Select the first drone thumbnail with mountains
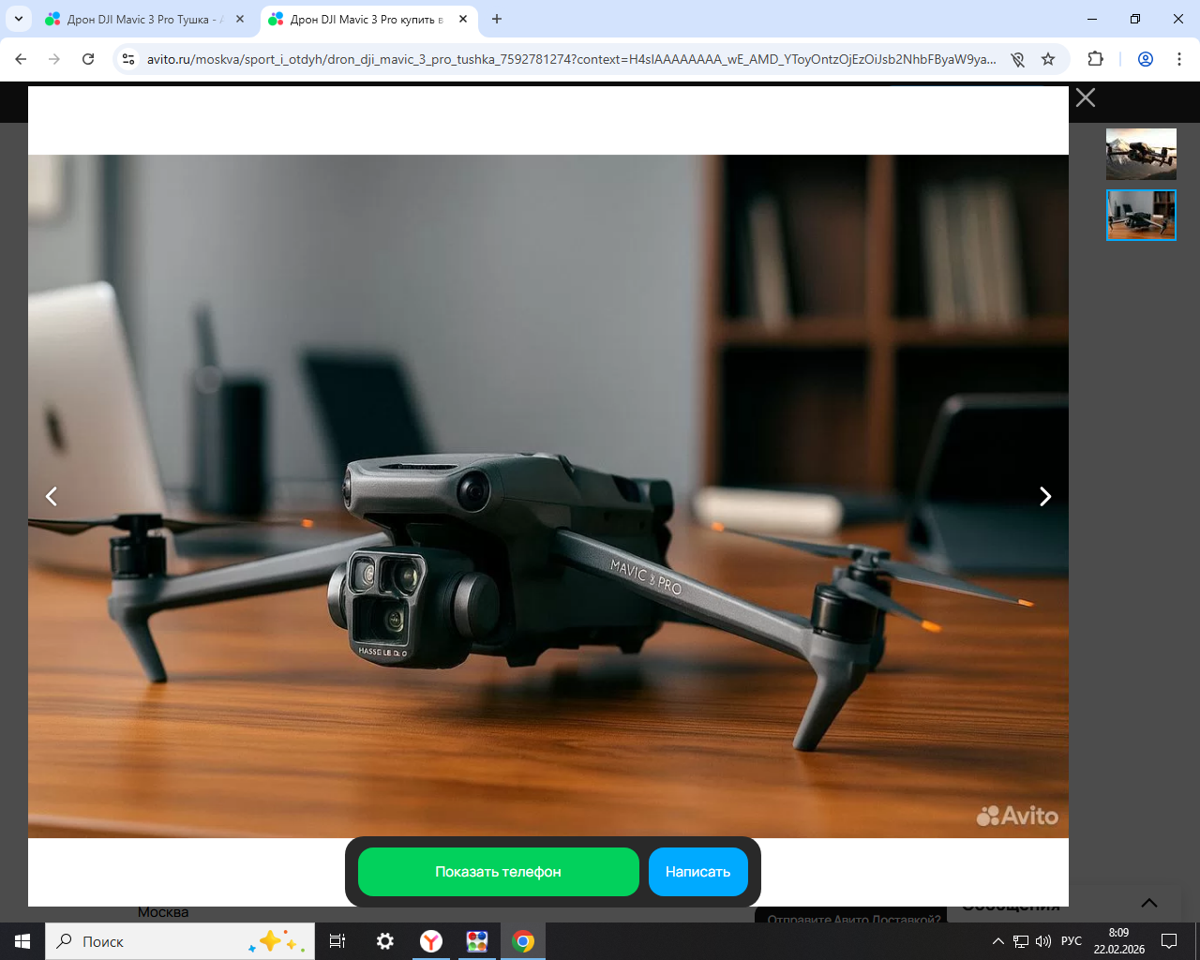 1141,154
